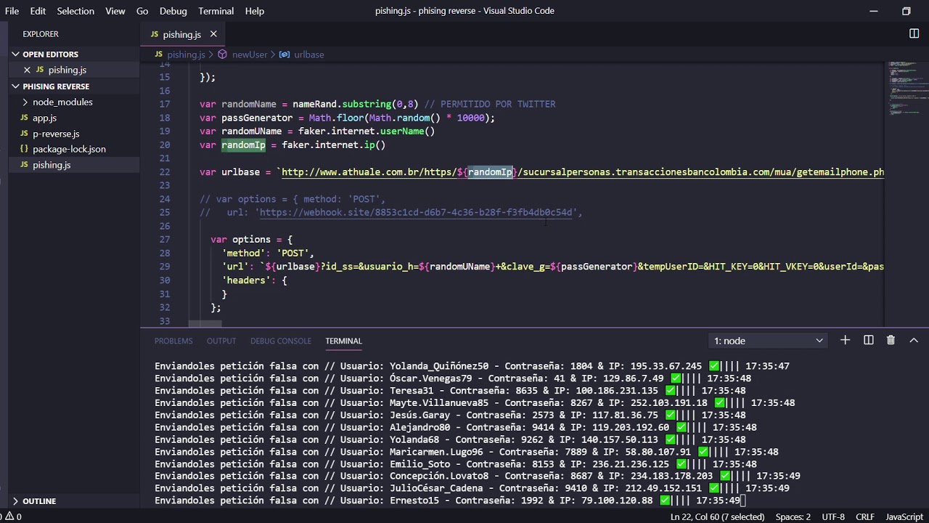This screenshot has height=523, width=929.
Task: Open the Selection menu
Action: point(75,11)
